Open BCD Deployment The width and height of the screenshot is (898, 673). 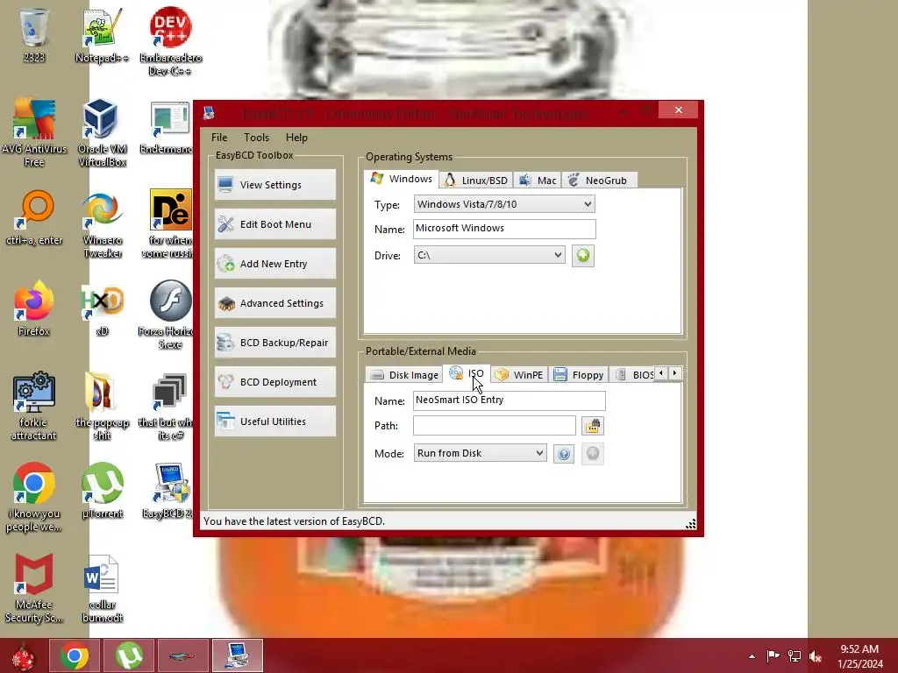(274, 382)
